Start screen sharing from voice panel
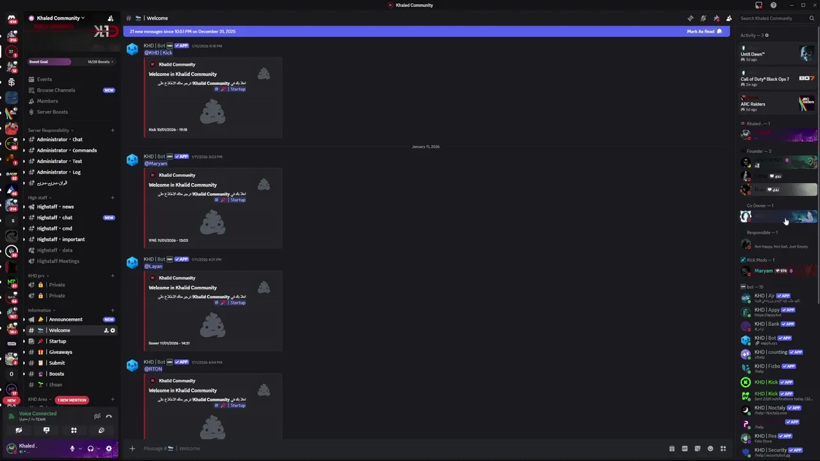Image resolution: width=820 pixels, height=461 pixels. 46,430
